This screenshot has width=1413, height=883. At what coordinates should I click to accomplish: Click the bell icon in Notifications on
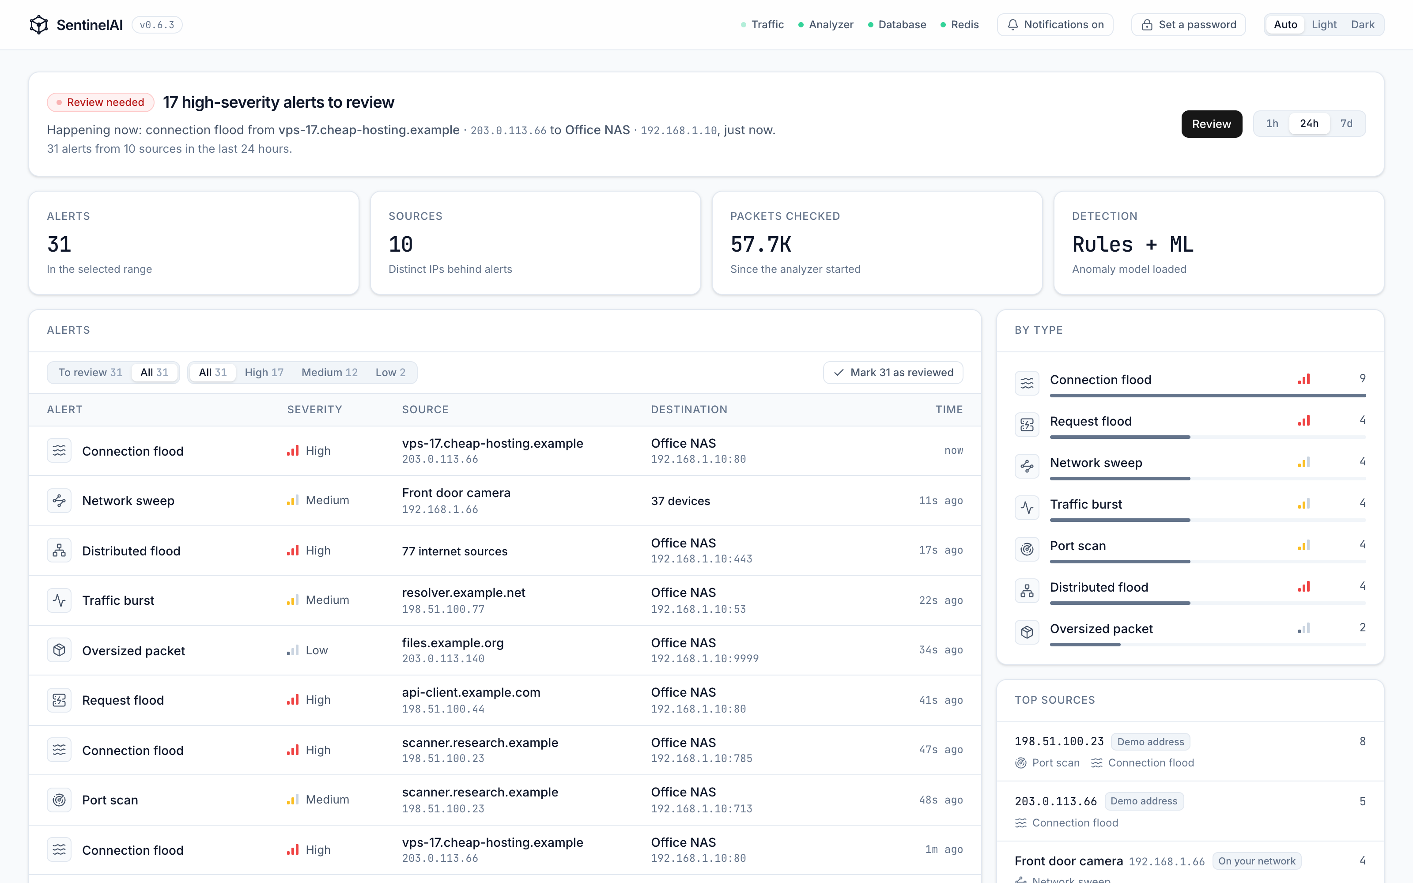pos(1013,25)
